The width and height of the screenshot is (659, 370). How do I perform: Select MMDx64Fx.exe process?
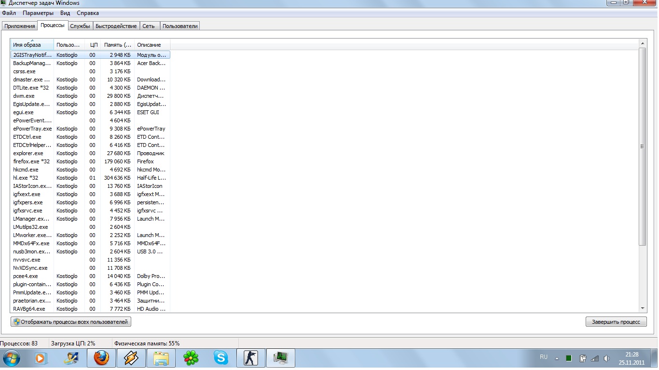[x=90, y=243]
